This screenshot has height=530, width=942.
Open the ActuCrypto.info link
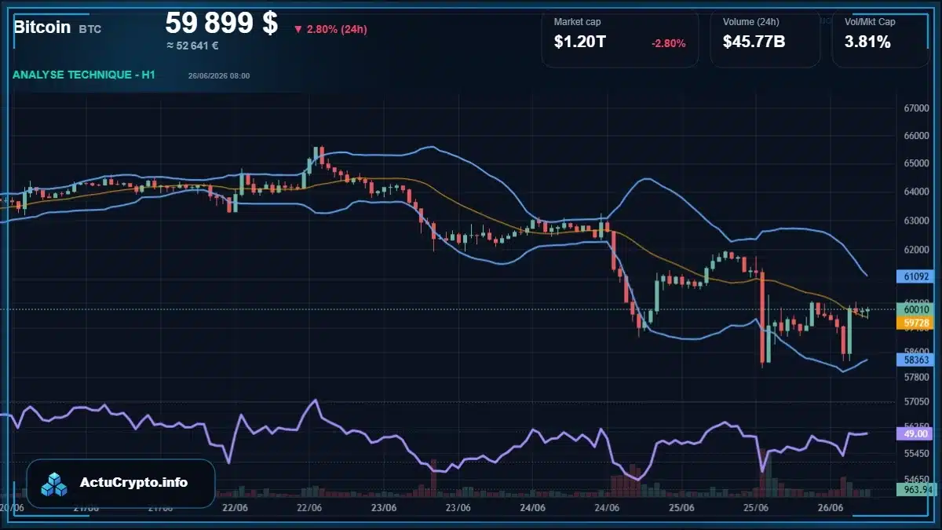point(133,483)
